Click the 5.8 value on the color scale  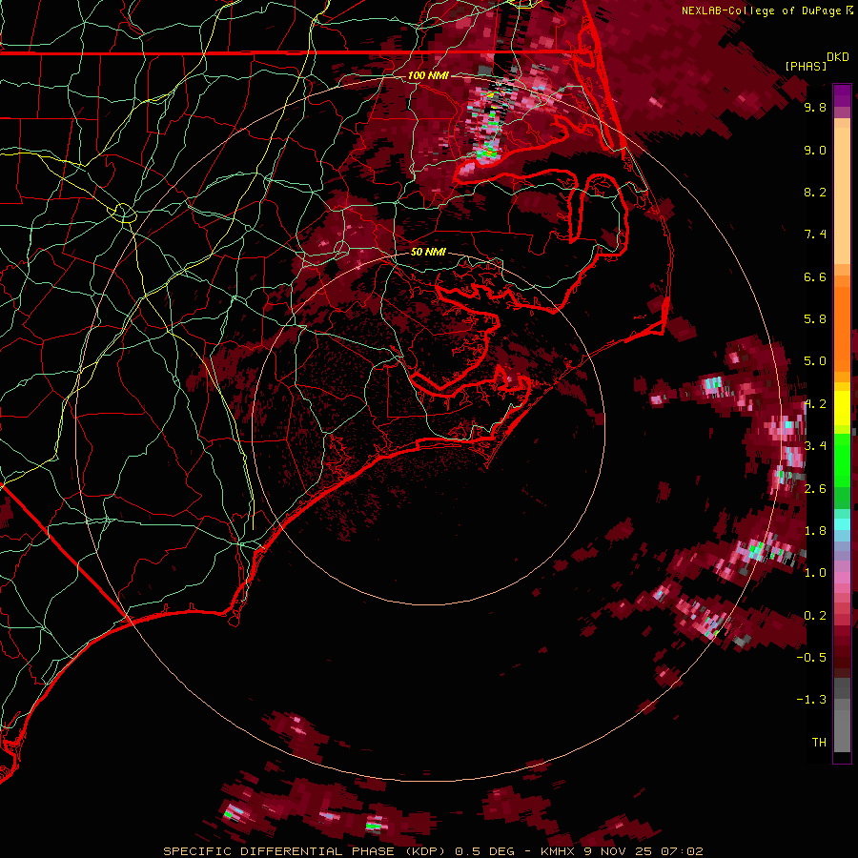(815, 319)
